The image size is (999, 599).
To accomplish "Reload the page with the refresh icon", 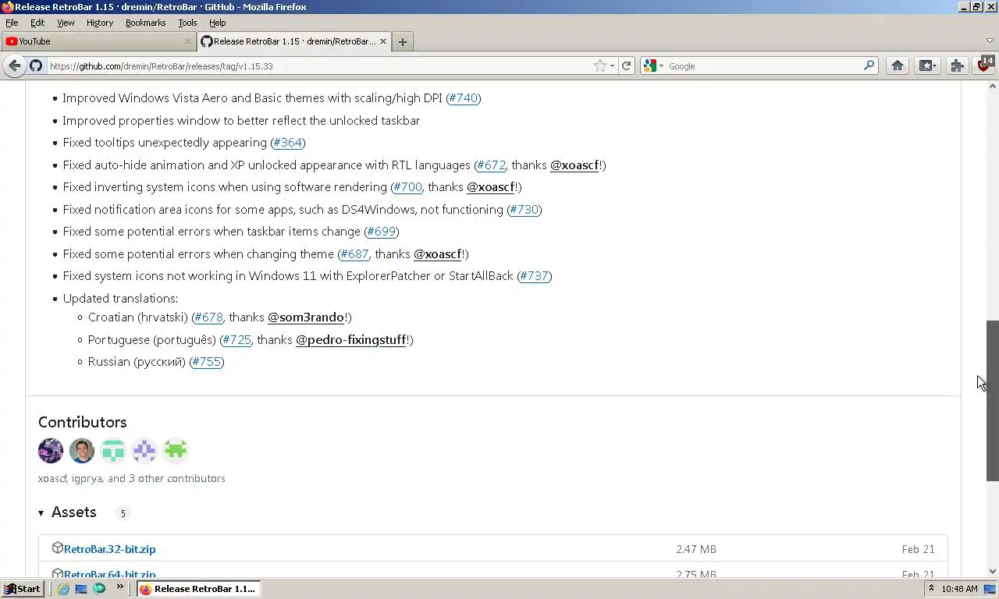I will click(x=626, y=66).
